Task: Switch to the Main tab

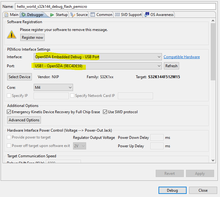Action: (12, 15)
